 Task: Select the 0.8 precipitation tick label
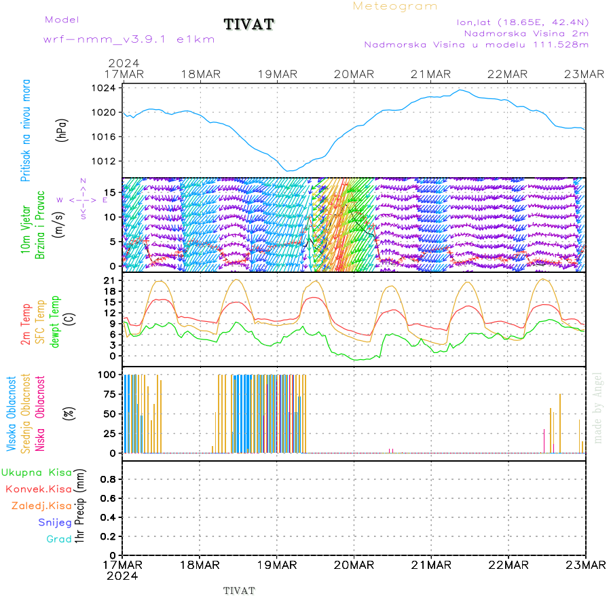pos(108,479)
